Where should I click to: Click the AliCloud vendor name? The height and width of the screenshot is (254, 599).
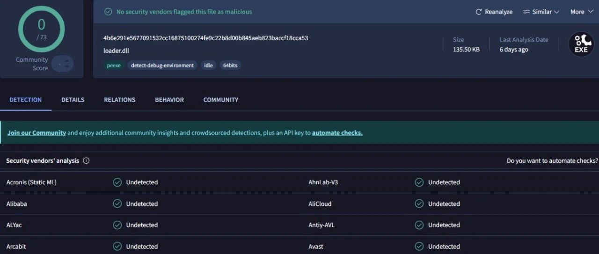pyautogui.click(x=320, y=204)
